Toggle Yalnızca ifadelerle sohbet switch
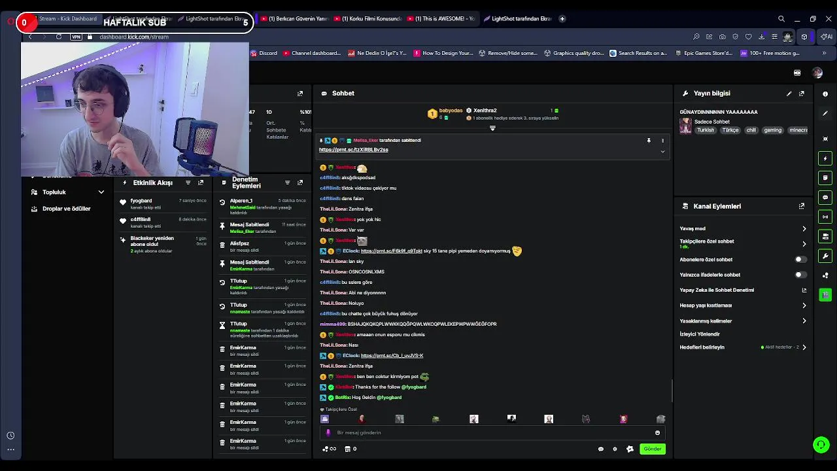Screen dimensions: 837x471 800,275
